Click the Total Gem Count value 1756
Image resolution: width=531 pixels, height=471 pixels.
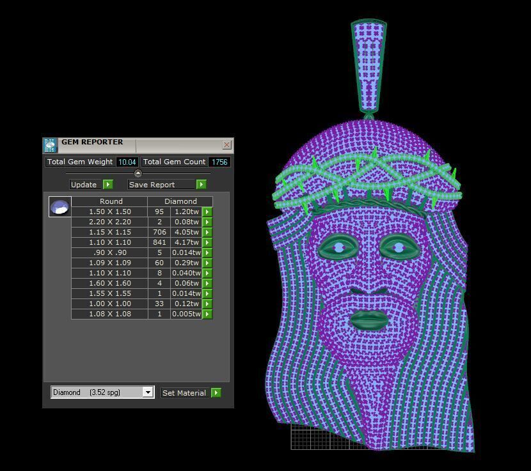coord(219,162)
